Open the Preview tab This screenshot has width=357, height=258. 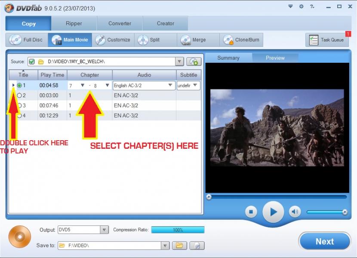(x=275, y=58)
